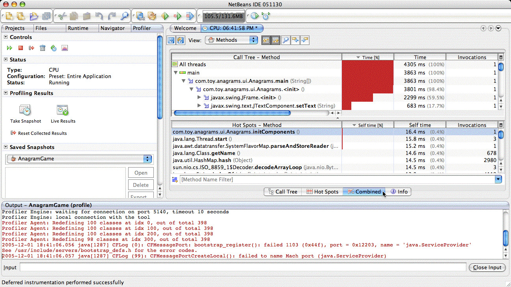Collapse the main thread tree node
Viewport: 511px width, 287px height.
175,73
